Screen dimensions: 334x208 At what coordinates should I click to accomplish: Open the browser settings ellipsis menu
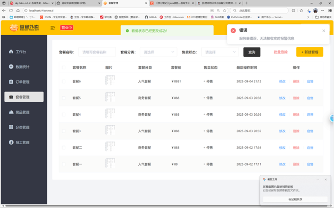322,10
